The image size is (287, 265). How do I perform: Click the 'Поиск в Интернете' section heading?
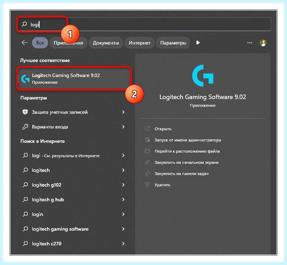tap(43, 141)
